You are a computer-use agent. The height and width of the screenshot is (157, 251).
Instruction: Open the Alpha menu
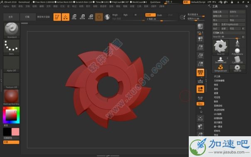coord(6,6)
